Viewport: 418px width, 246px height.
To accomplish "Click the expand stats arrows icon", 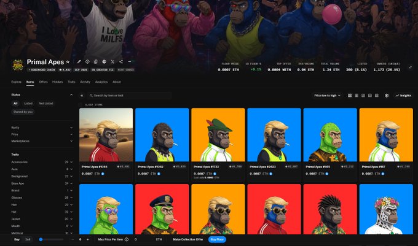I will pos(410,67).
